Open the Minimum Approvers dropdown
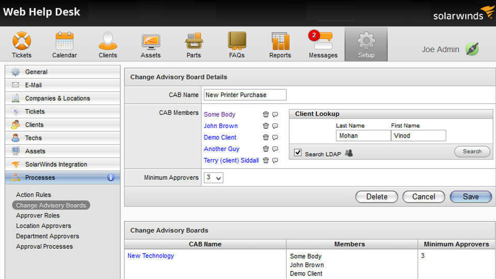Screen dimensions: 496x279 coord(213,178)
